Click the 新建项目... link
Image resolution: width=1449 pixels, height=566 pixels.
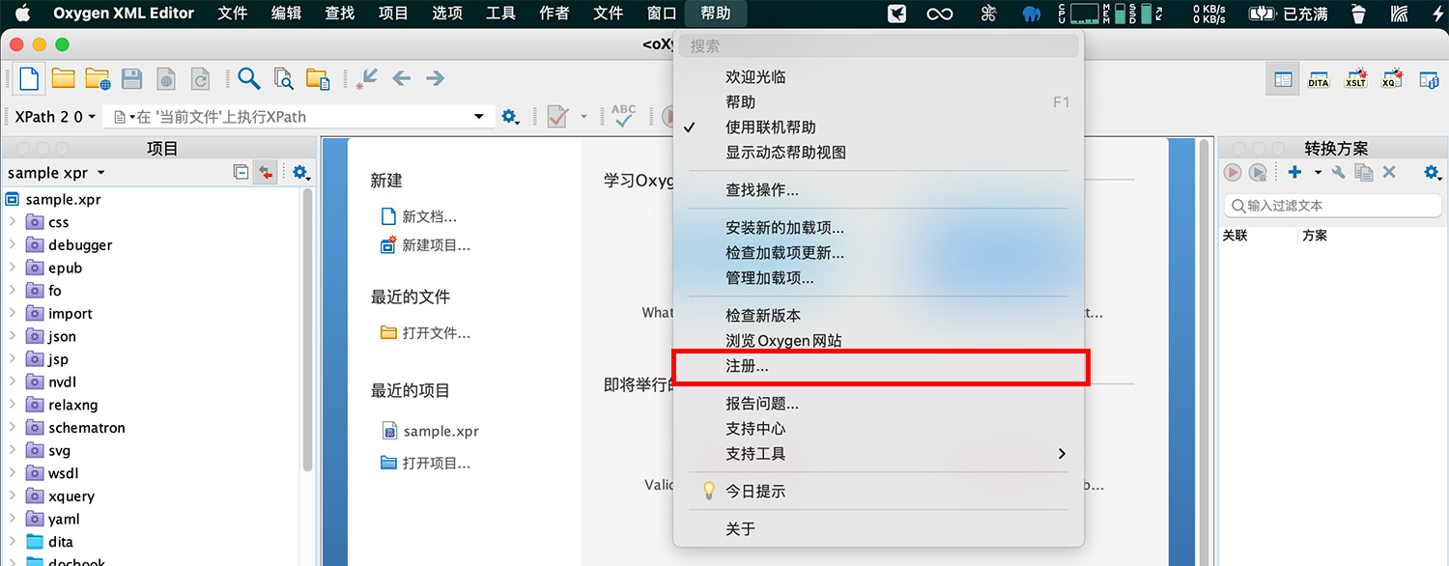437,245
